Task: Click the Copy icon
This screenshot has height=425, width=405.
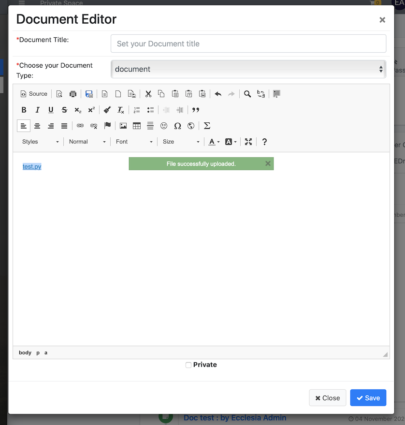Action: pyautogui.click(x=161, y=94)
